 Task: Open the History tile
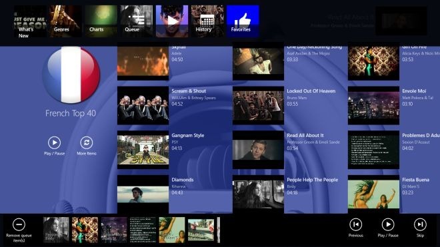207,21
